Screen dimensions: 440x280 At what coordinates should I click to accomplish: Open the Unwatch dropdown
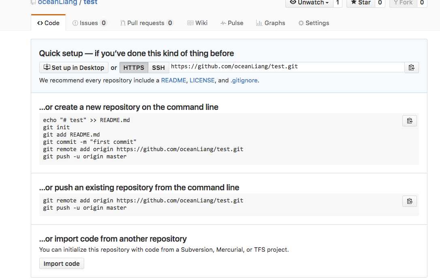click(309, 3)
